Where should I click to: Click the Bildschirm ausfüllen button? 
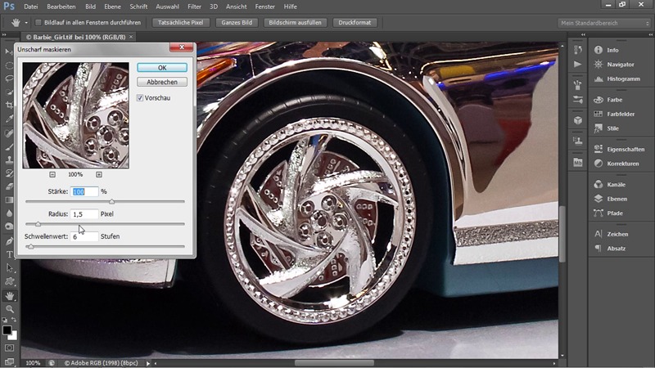tap(295, 23)
